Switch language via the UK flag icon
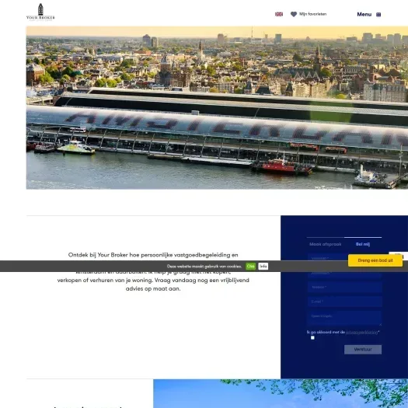Image resolution: width=408 pixels, height=408 pixels. tap(279, 14)
